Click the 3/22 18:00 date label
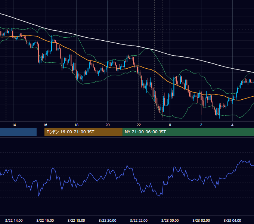Viewport: 254px width, 224px height. 76,220
